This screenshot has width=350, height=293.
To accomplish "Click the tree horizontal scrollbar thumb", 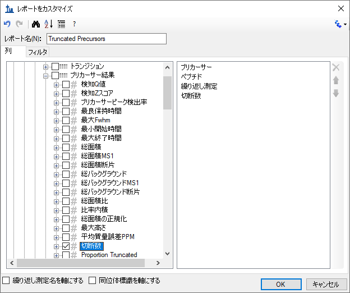I will 81,263.
